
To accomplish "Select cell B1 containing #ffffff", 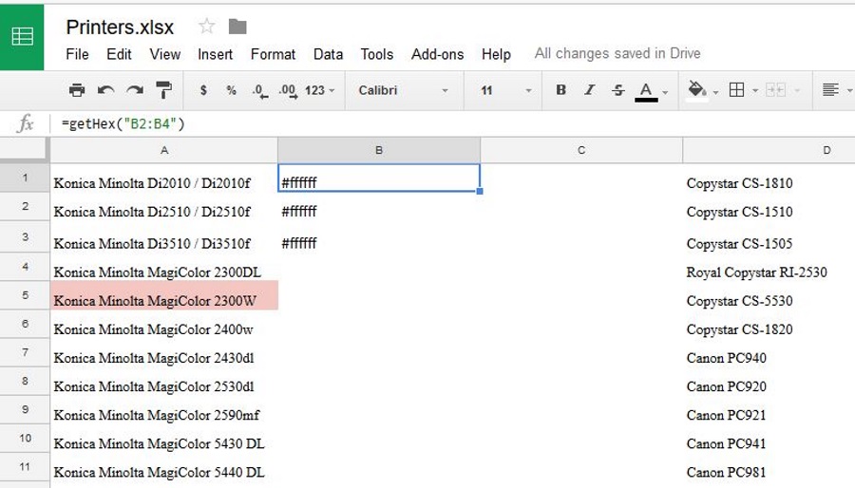I will pos(379,178).
